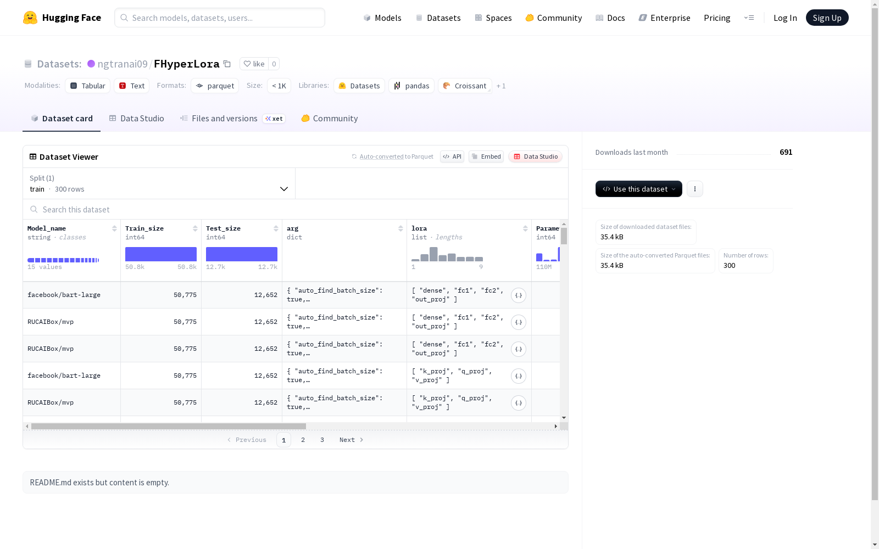Click the Embed button
The width and height of the screenshot is (879, 549).
[x=486, y=156]
